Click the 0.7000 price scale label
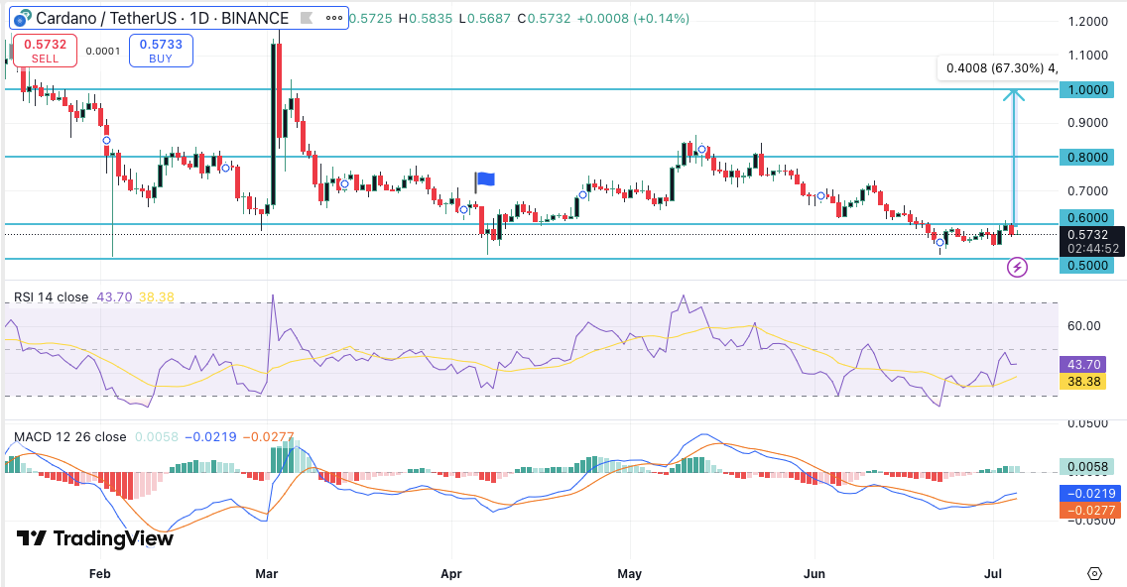 pyautogui.click(x=1088, y=191)
